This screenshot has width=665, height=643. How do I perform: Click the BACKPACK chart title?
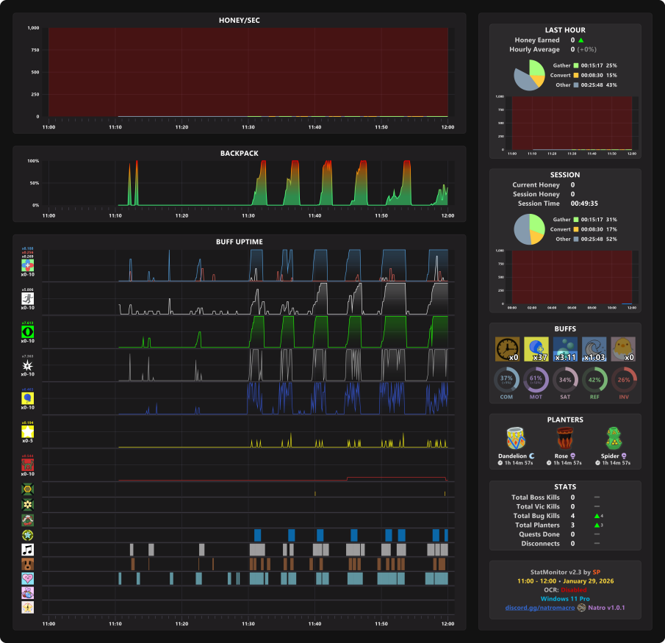pos(240,153)
